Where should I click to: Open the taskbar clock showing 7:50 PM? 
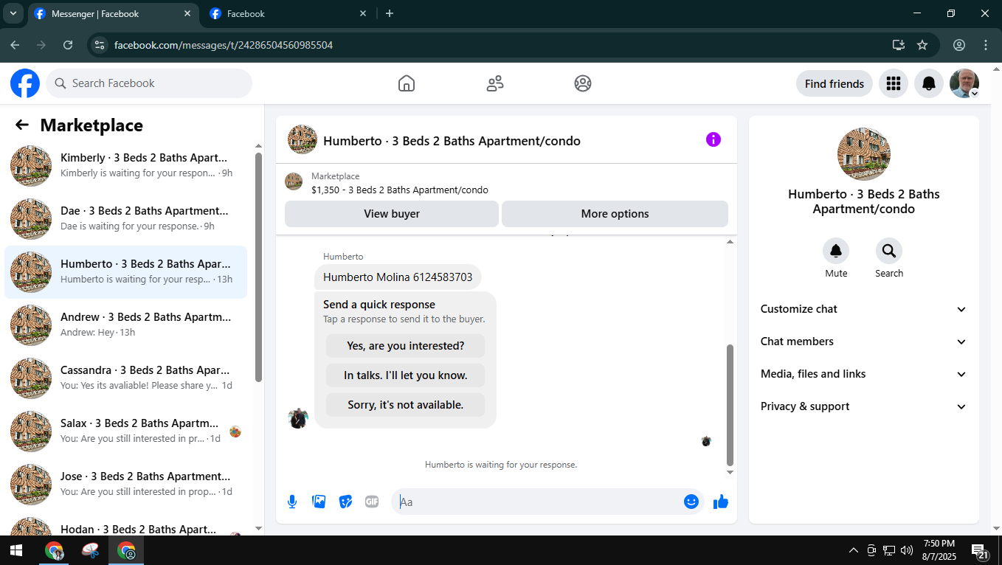[x=939, y=550]
